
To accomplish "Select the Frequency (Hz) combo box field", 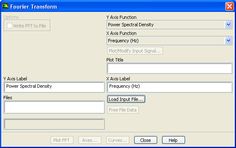I will (x=170, y=41).
